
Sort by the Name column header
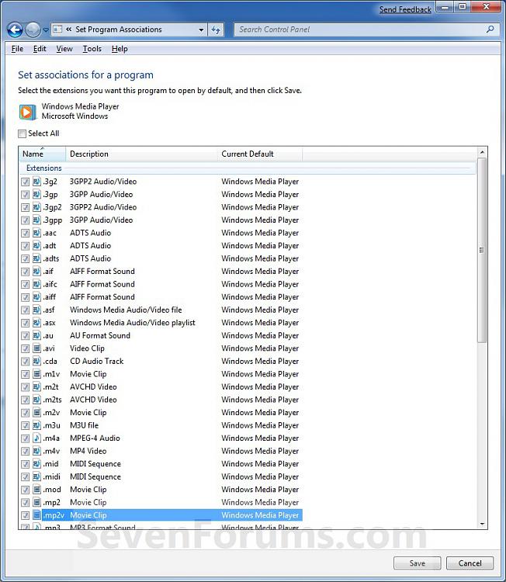[42, 154]
